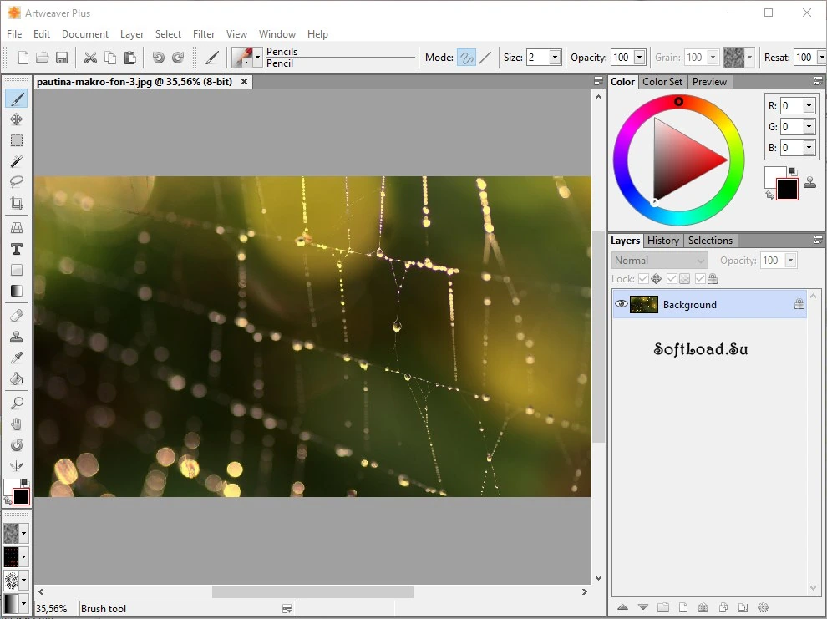827x619 pixels.
Task: Choose the Paint Bucket fill tool
Action: (x=17, y=378)
